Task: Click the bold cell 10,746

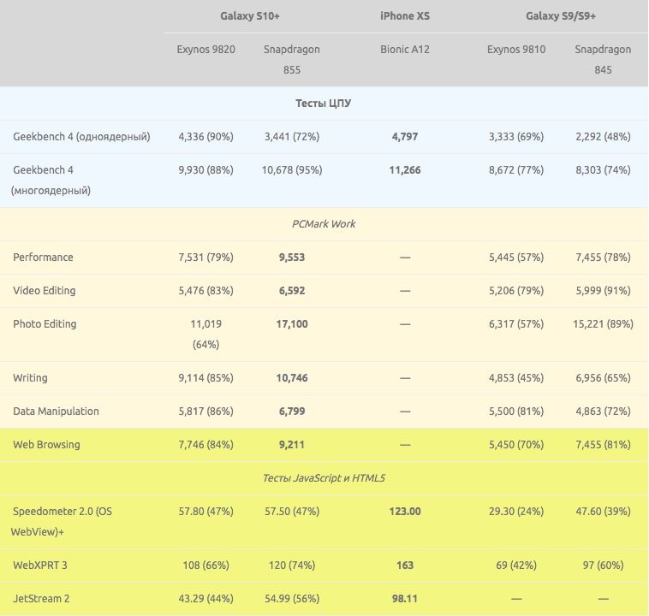Action: [292, 378]
